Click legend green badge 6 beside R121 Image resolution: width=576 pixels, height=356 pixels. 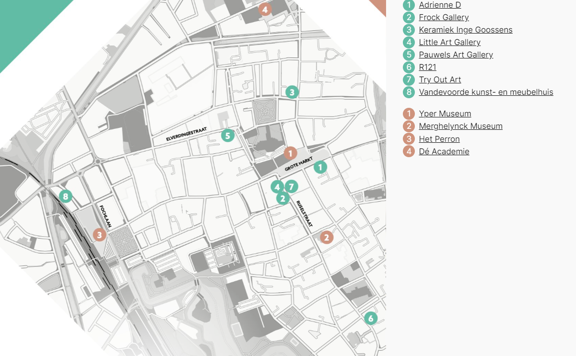tap(409, 68)
